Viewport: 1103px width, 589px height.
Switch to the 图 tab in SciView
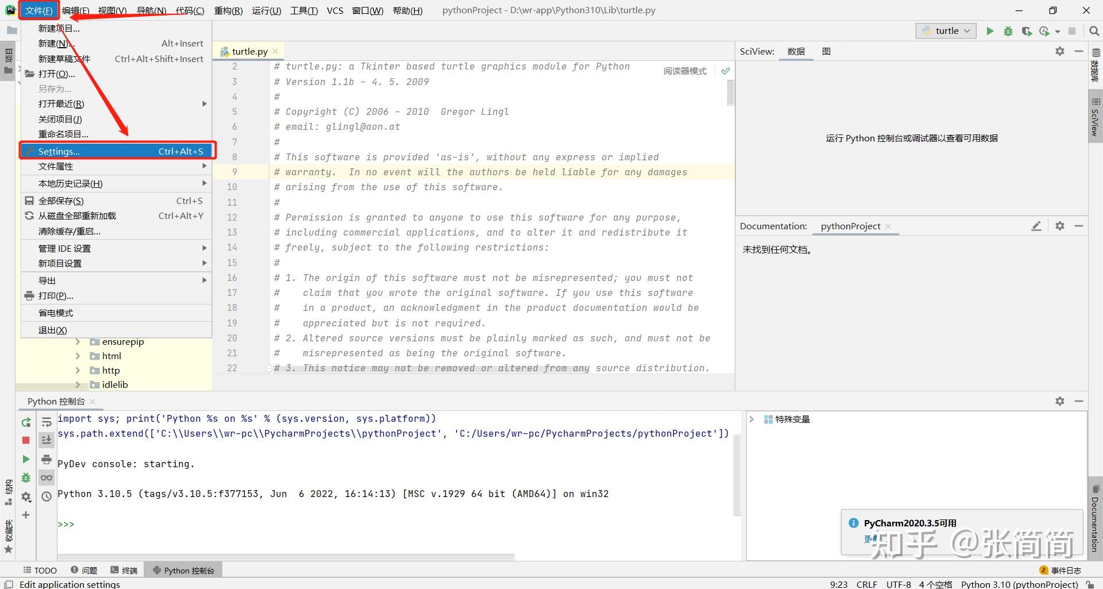[826, 51]
